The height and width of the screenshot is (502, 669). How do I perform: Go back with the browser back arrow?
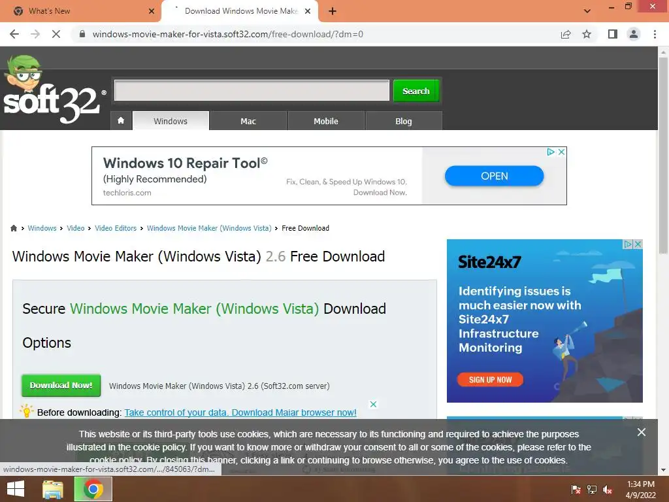tap(14, 34)
